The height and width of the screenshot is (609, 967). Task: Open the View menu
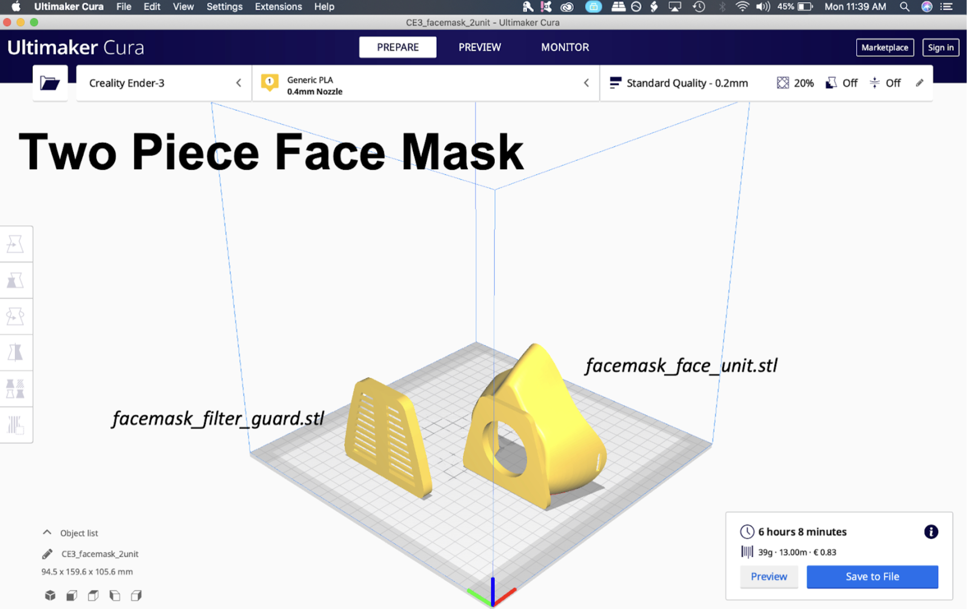coord(183,7)
